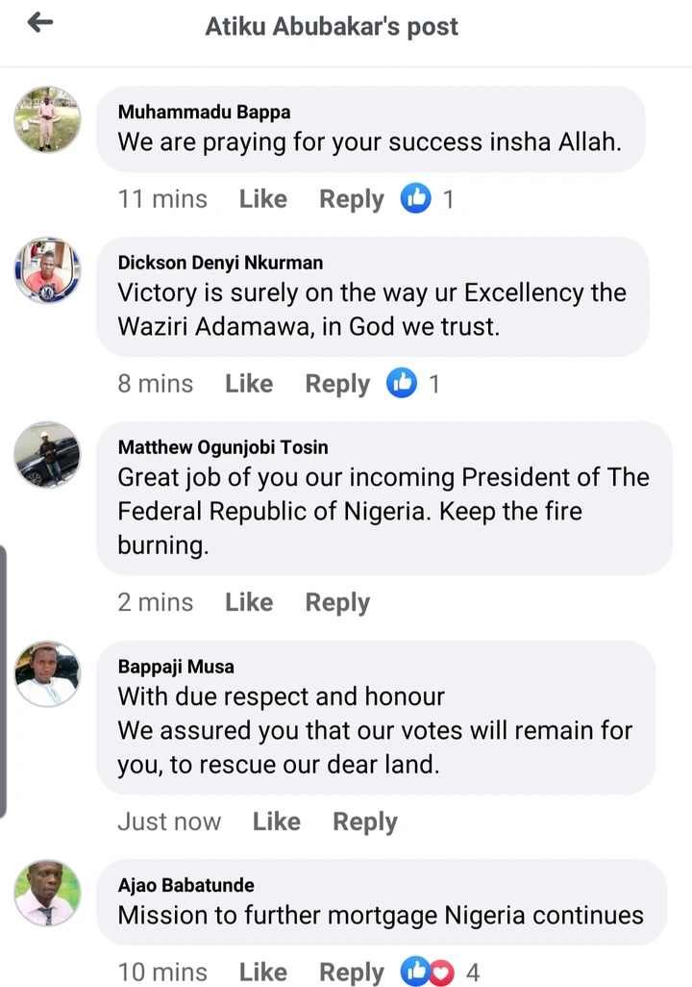Screen dimensions: 692x987
Task: Open Bappaji Musa's profile photo
Action: tap(47, 673)
